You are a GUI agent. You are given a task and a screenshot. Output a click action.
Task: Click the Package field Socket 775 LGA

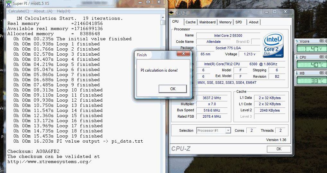[x=228, y=48]
